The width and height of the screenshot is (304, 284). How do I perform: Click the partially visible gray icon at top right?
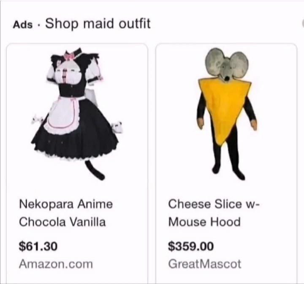(x=303, y=24)
